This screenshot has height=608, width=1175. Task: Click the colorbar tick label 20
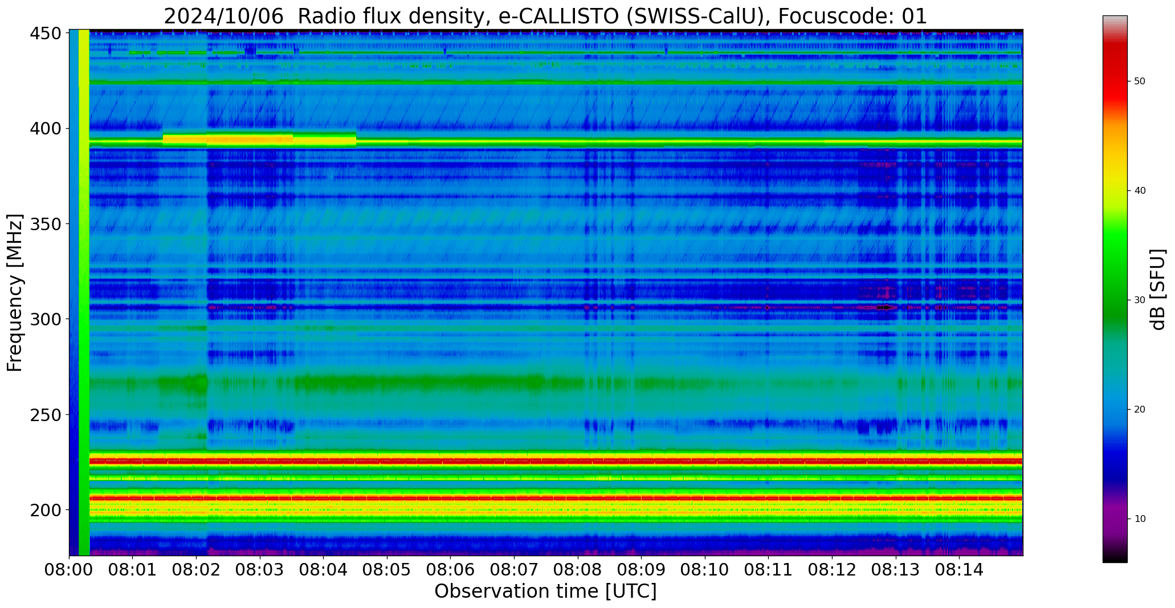(1140, 410)
